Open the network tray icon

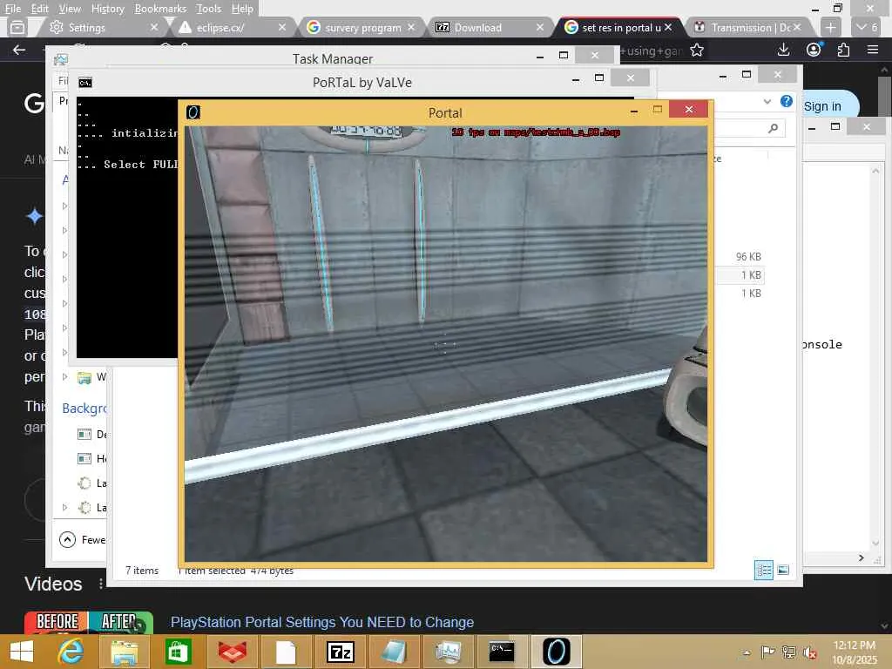tap(789, 652)
